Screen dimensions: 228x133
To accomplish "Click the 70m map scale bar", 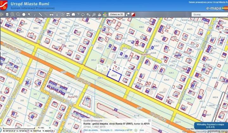I will click(x=19, y=128).
